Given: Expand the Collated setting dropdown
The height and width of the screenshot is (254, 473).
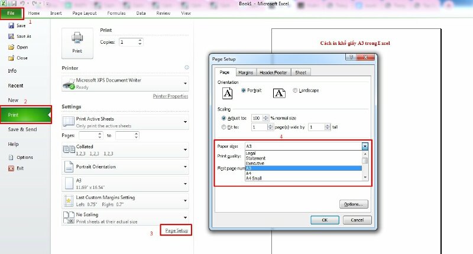Looking at the screenshot, I should coord(185,150).
